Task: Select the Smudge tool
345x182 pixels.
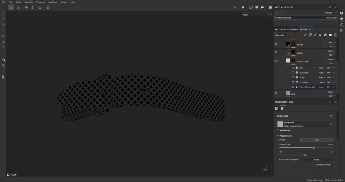Action: coord(3,36)
